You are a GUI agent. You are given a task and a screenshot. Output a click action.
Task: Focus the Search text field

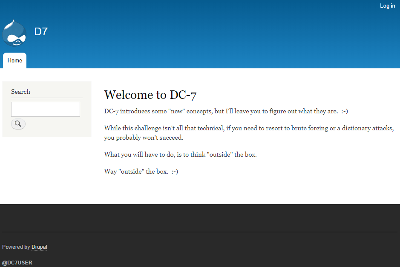click(46, 110)
